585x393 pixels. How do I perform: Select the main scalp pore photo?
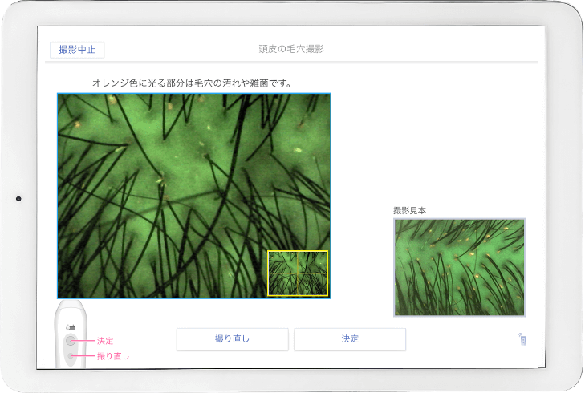click(x=194, y=196)
